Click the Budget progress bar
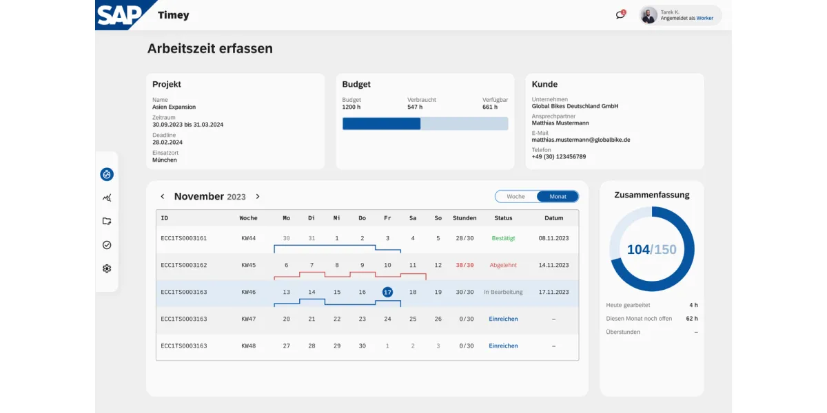This screenshot has height=413, width=827. (x=425, y=124)
